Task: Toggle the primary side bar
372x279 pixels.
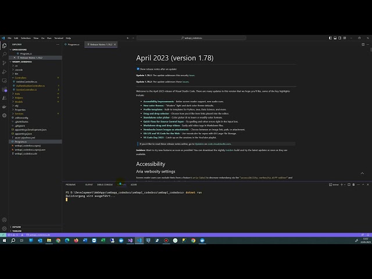Action: point(330,38)
